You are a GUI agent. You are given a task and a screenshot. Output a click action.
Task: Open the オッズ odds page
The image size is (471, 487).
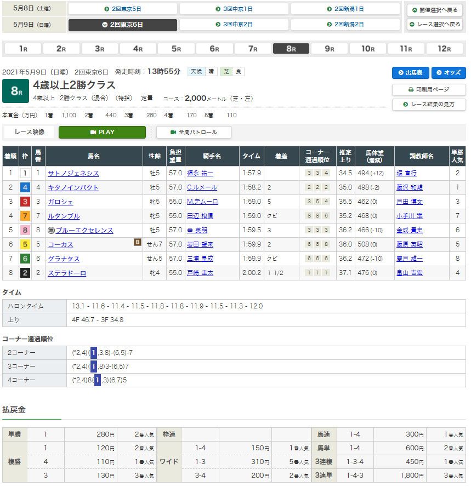coord(448,73)
